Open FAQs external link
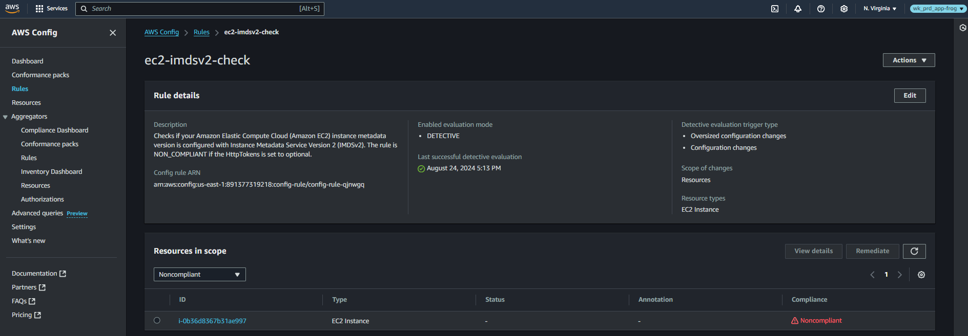Screen dimensions: 968x336 click(x=24, y=301)
